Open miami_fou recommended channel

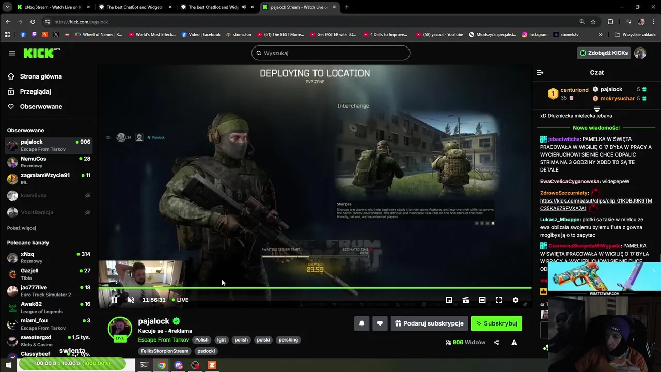[49, 324]
